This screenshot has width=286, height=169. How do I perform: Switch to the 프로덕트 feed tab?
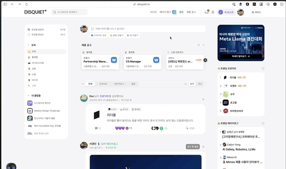click(x=103, y=84)
